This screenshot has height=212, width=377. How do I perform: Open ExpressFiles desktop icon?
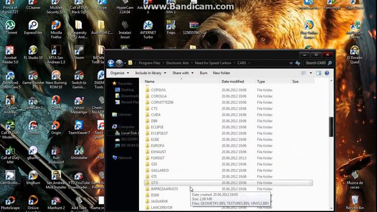[33, 27]
